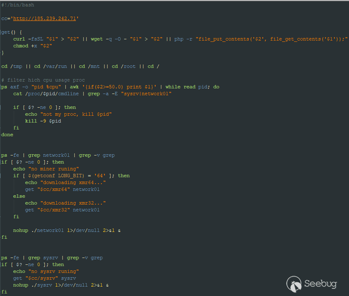The height and width of the screenshot is (296, 349).
Task: Click the #!/bin/bash shebang line
Action: tap(18, 5)
